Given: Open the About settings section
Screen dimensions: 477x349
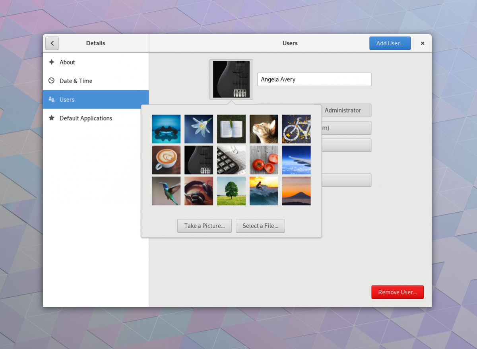Looking at the screenshot, I should pos(67,62).
